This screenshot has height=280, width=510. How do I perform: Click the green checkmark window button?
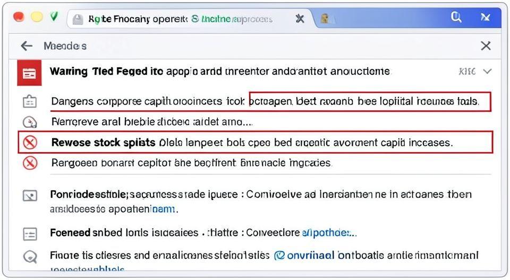tap(54, 17)
